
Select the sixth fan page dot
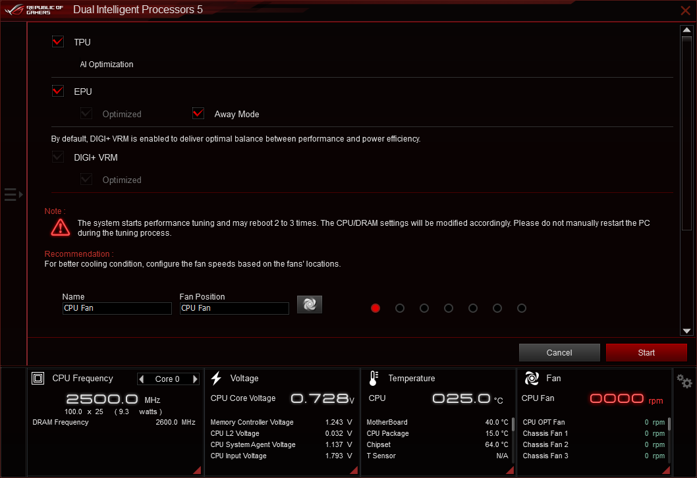tap(497, 308)
